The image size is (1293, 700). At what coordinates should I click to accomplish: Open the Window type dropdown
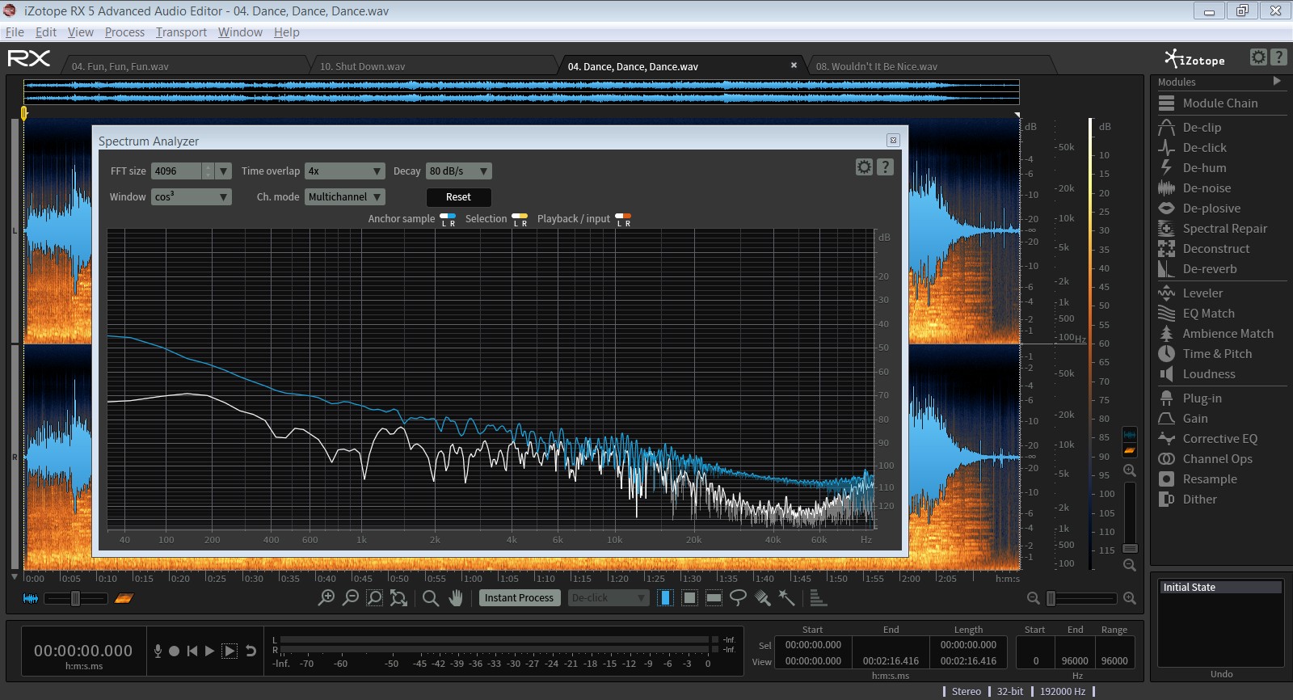[192, 197]
